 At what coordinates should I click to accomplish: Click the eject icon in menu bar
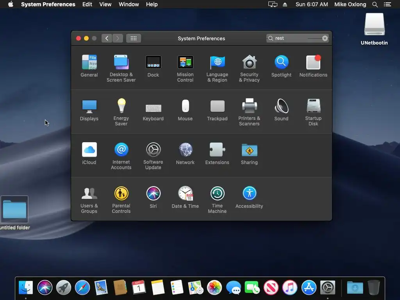click(285, 4)
